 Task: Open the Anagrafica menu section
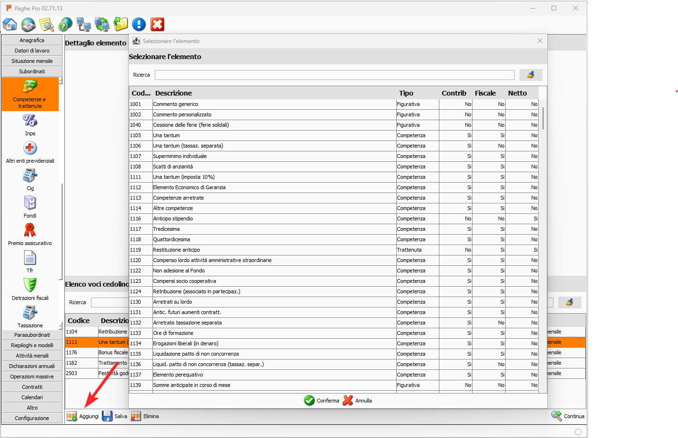[x=32, y=40]
